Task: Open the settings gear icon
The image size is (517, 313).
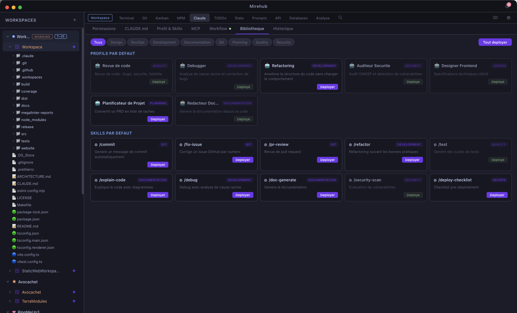Action: [509, 18]
